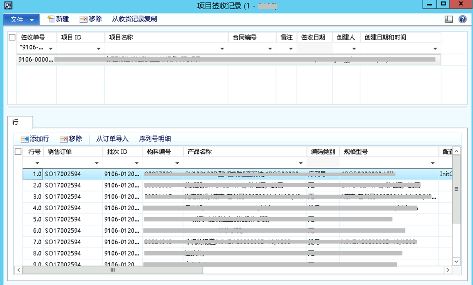Click SO17002594 in line 6.0
473x285 pixels.
(x=63, y=231)
